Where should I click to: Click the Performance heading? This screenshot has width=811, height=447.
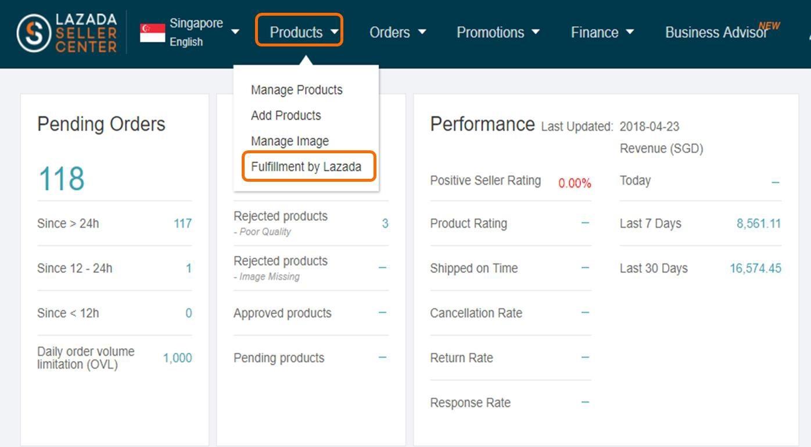[482, 124]
